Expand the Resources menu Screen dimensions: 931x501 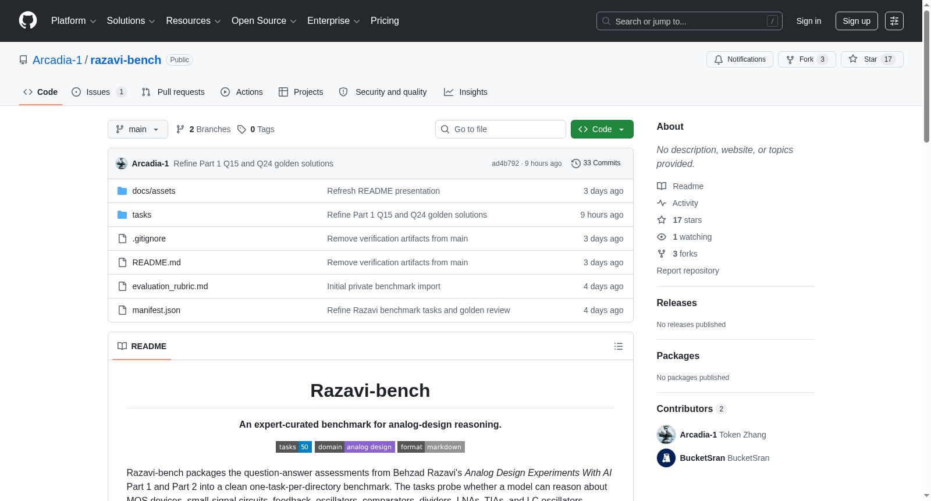coord(194,21)
